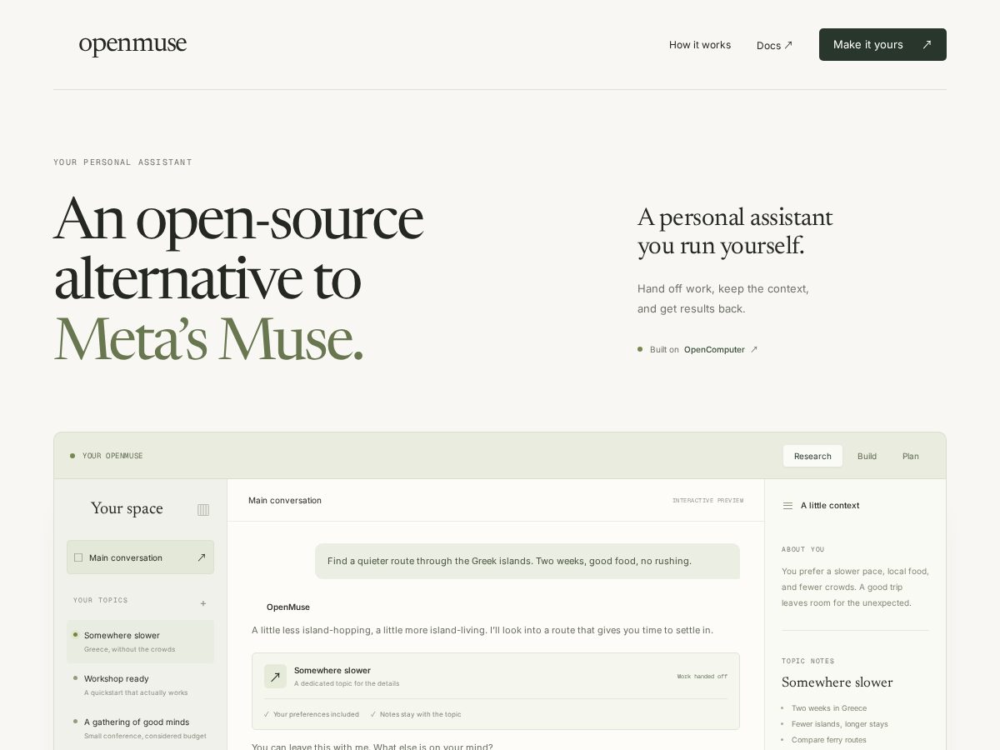The width and height of the screenshot is (1000, 750).
Task: Click the Main conversation header in chat pane
Action: click(x=285, y=501)
